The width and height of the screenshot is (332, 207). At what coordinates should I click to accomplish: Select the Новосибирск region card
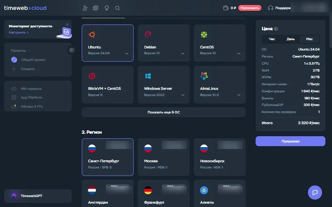point(220,157)
